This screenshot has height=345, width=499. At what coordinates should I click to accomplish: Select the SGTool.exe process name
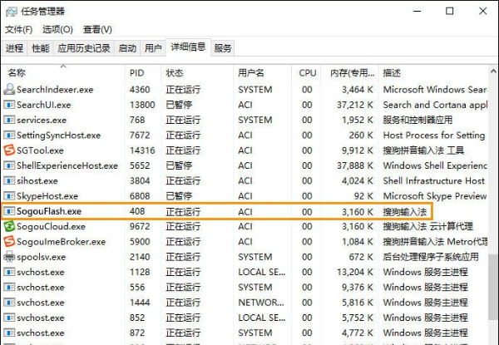(40, 150)
